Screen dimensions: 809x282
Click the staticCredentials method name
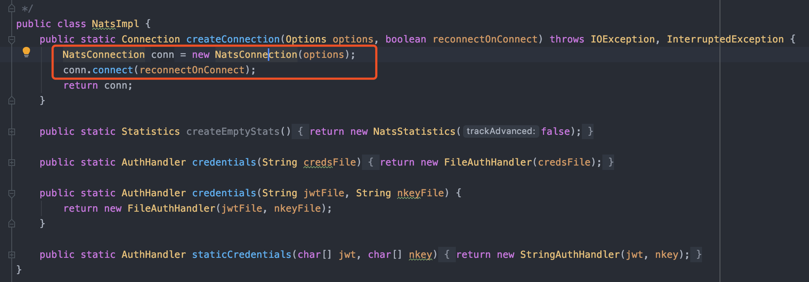[x=241, y=255]
